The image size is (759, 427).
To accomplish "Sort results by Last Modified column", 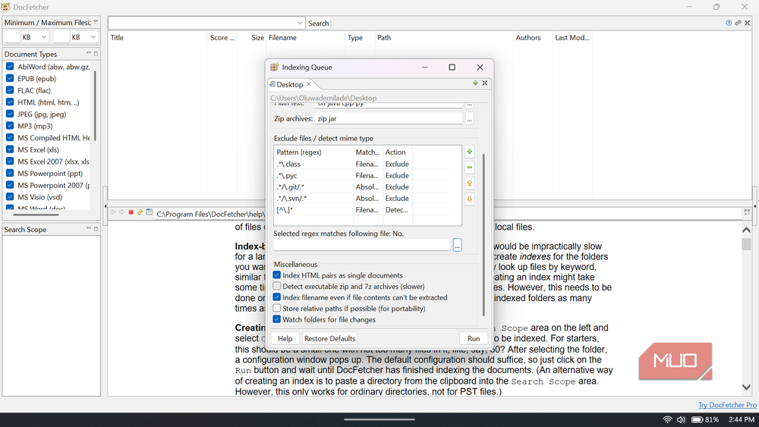I will (x=572, y=38).
